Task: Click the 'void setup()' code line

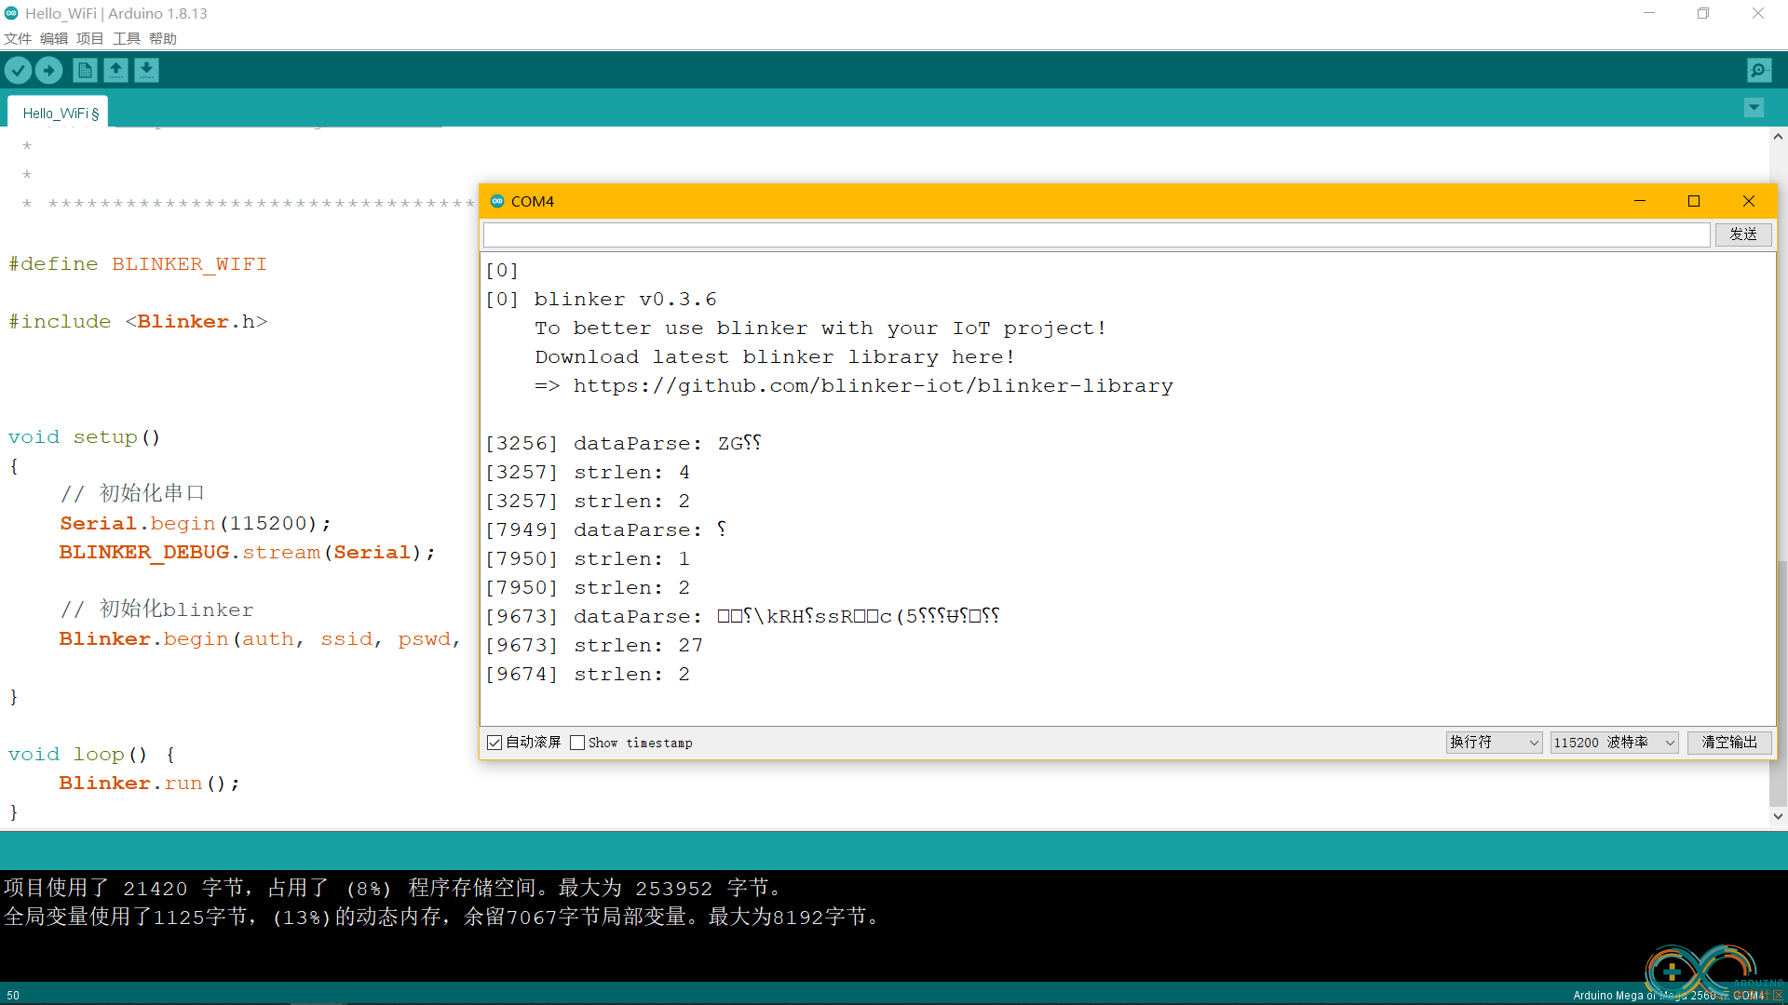Action: point(85,437)
